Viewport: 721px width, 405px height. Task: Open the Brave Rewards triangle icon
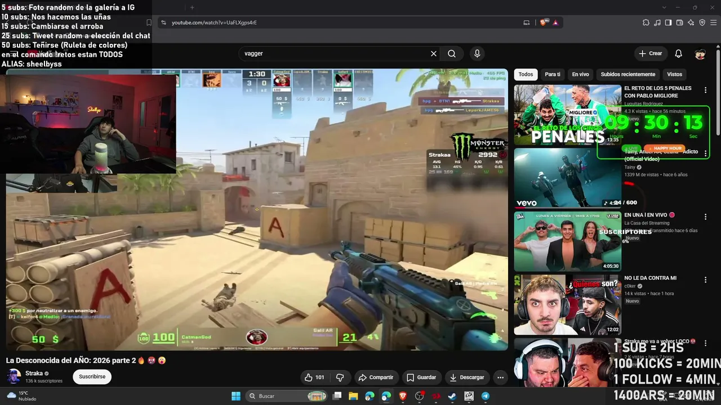point(555,22)
